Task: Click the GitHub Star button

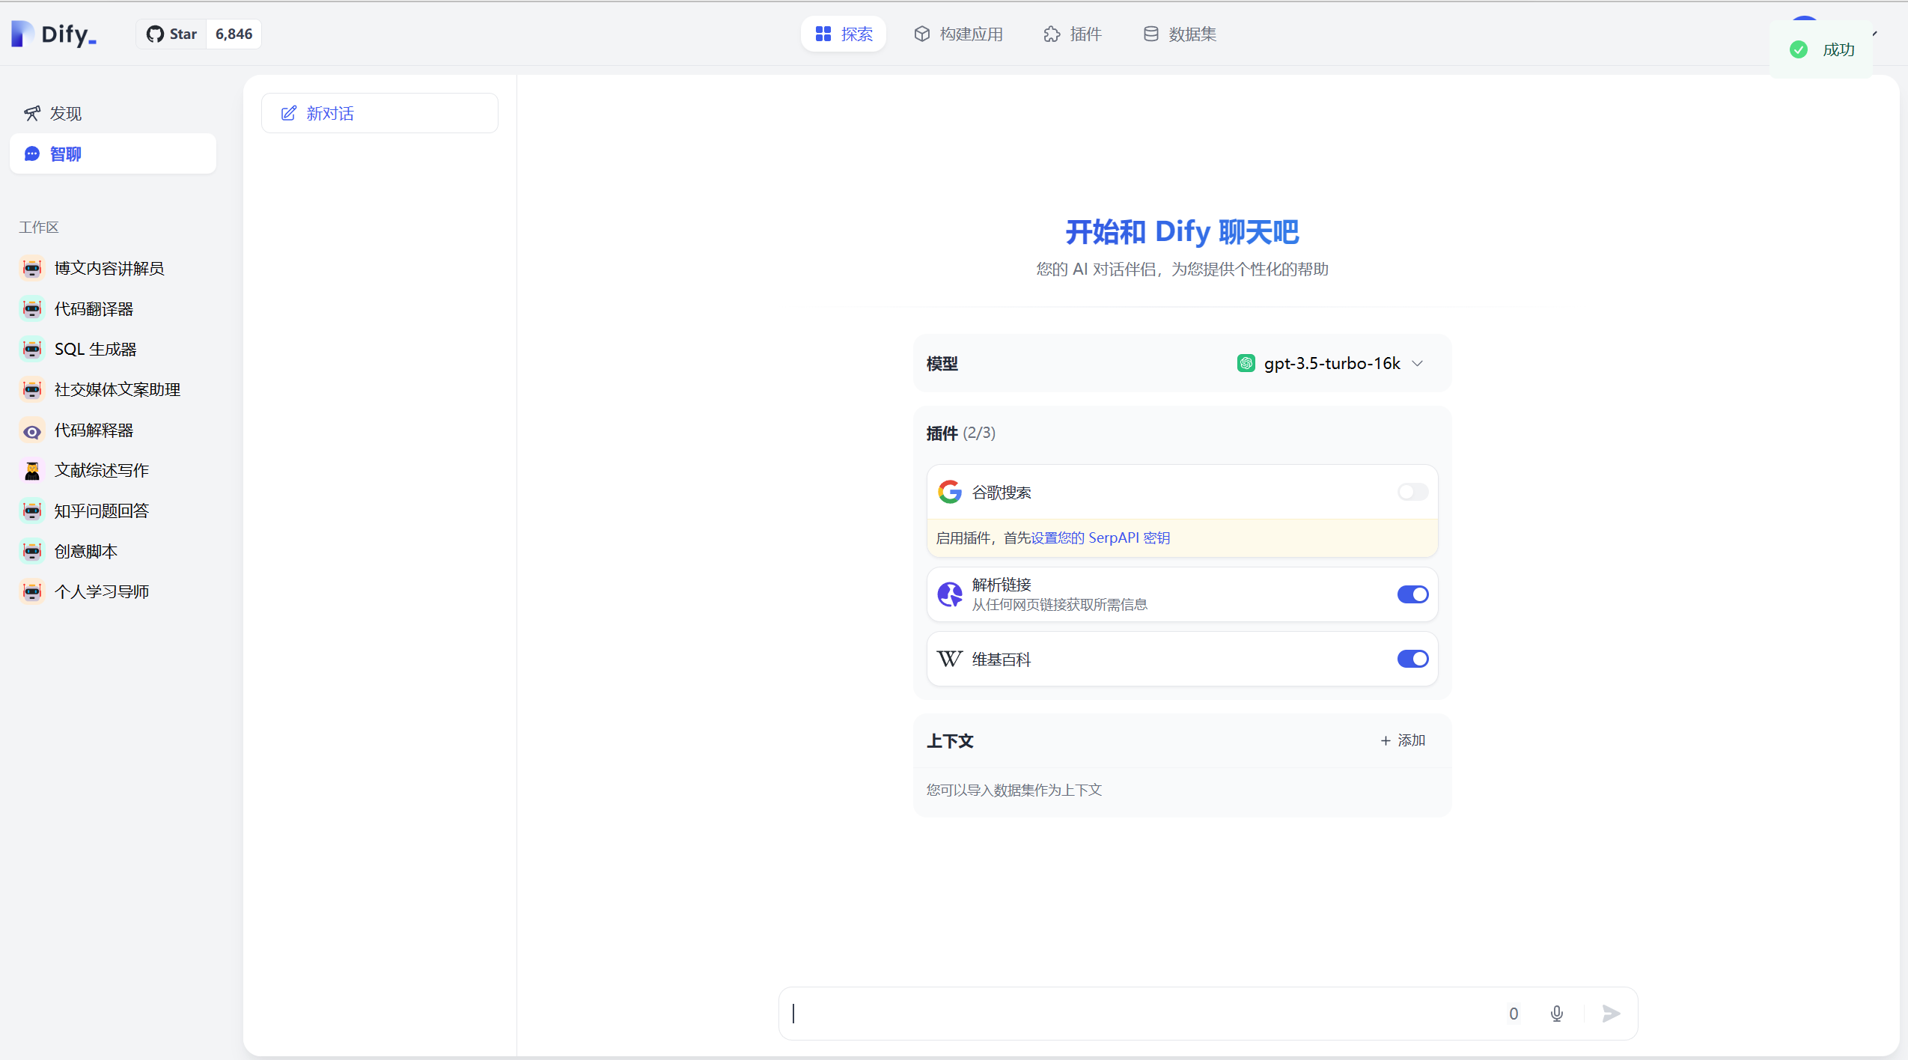Action: (x=171, y=34)
